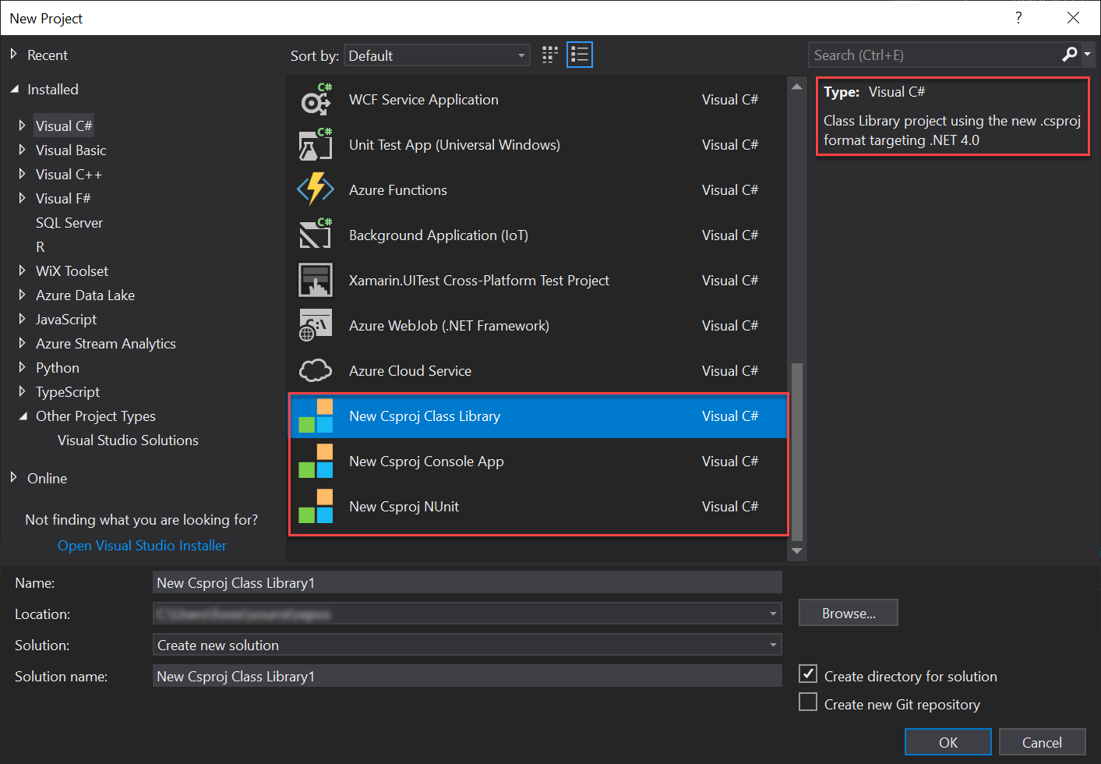Image resolution: width=1101 pixels, height=764 pixels.
Task: Click the Xamarin.UITest project icon
Action: [316, 281]
